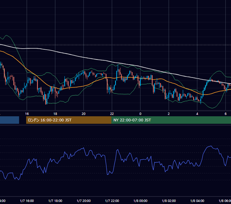Click the "1/8 02:00" oscillator axis label
231x204 pixels.
click(x=169, y=201)
